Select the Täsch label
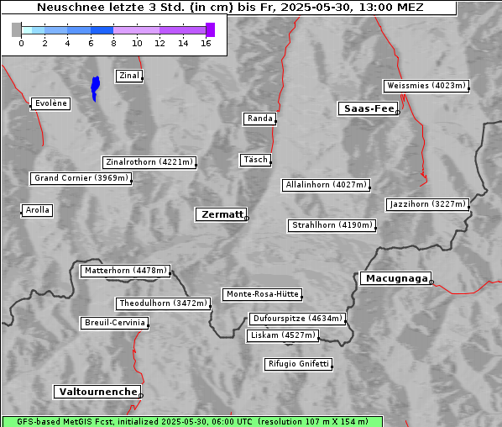 pyautogui.click(x=255, y=160)
